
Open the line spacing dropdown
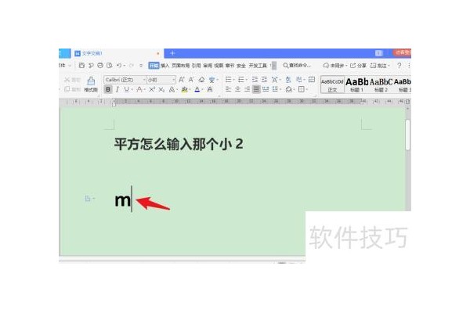click(280, 89)
